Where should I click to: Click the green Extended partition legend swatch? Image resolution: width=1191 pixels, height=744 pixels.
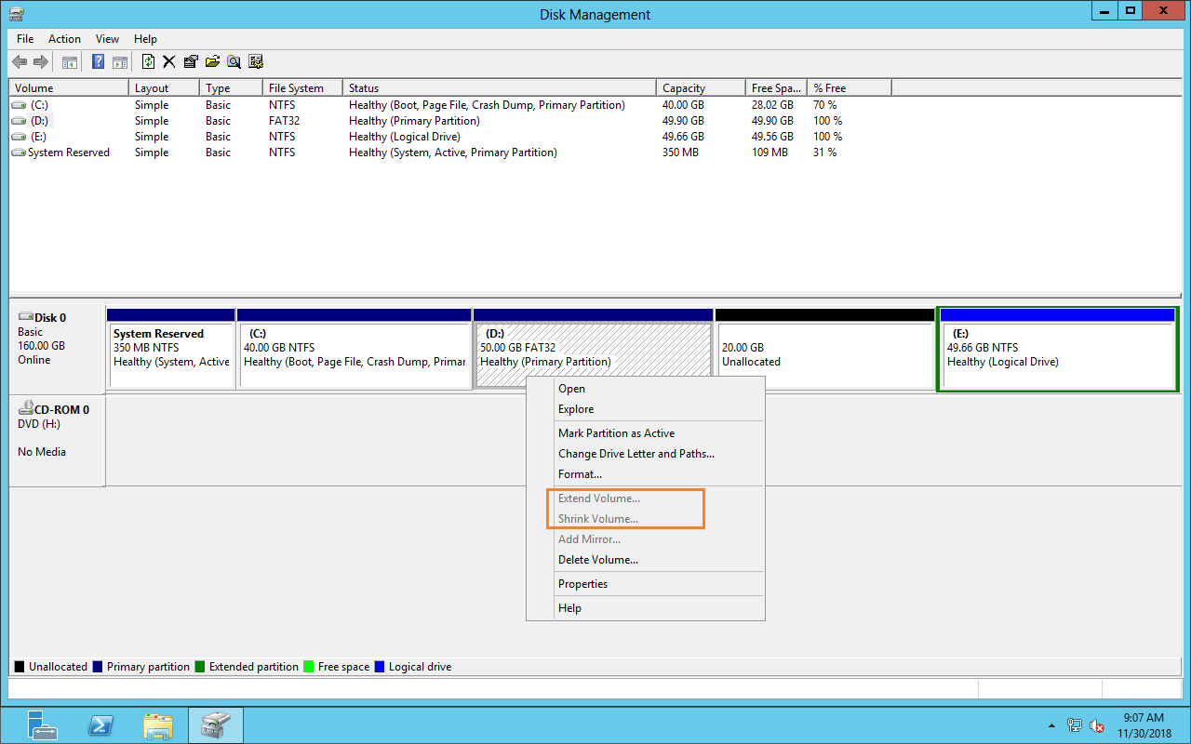pyautogui.click(x=200, y=667)
